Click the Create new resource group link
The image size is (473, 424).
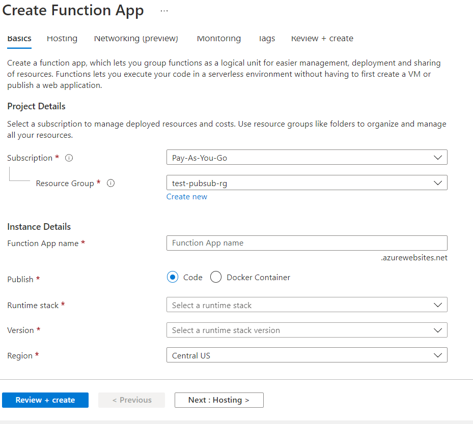tap(187, 197)
